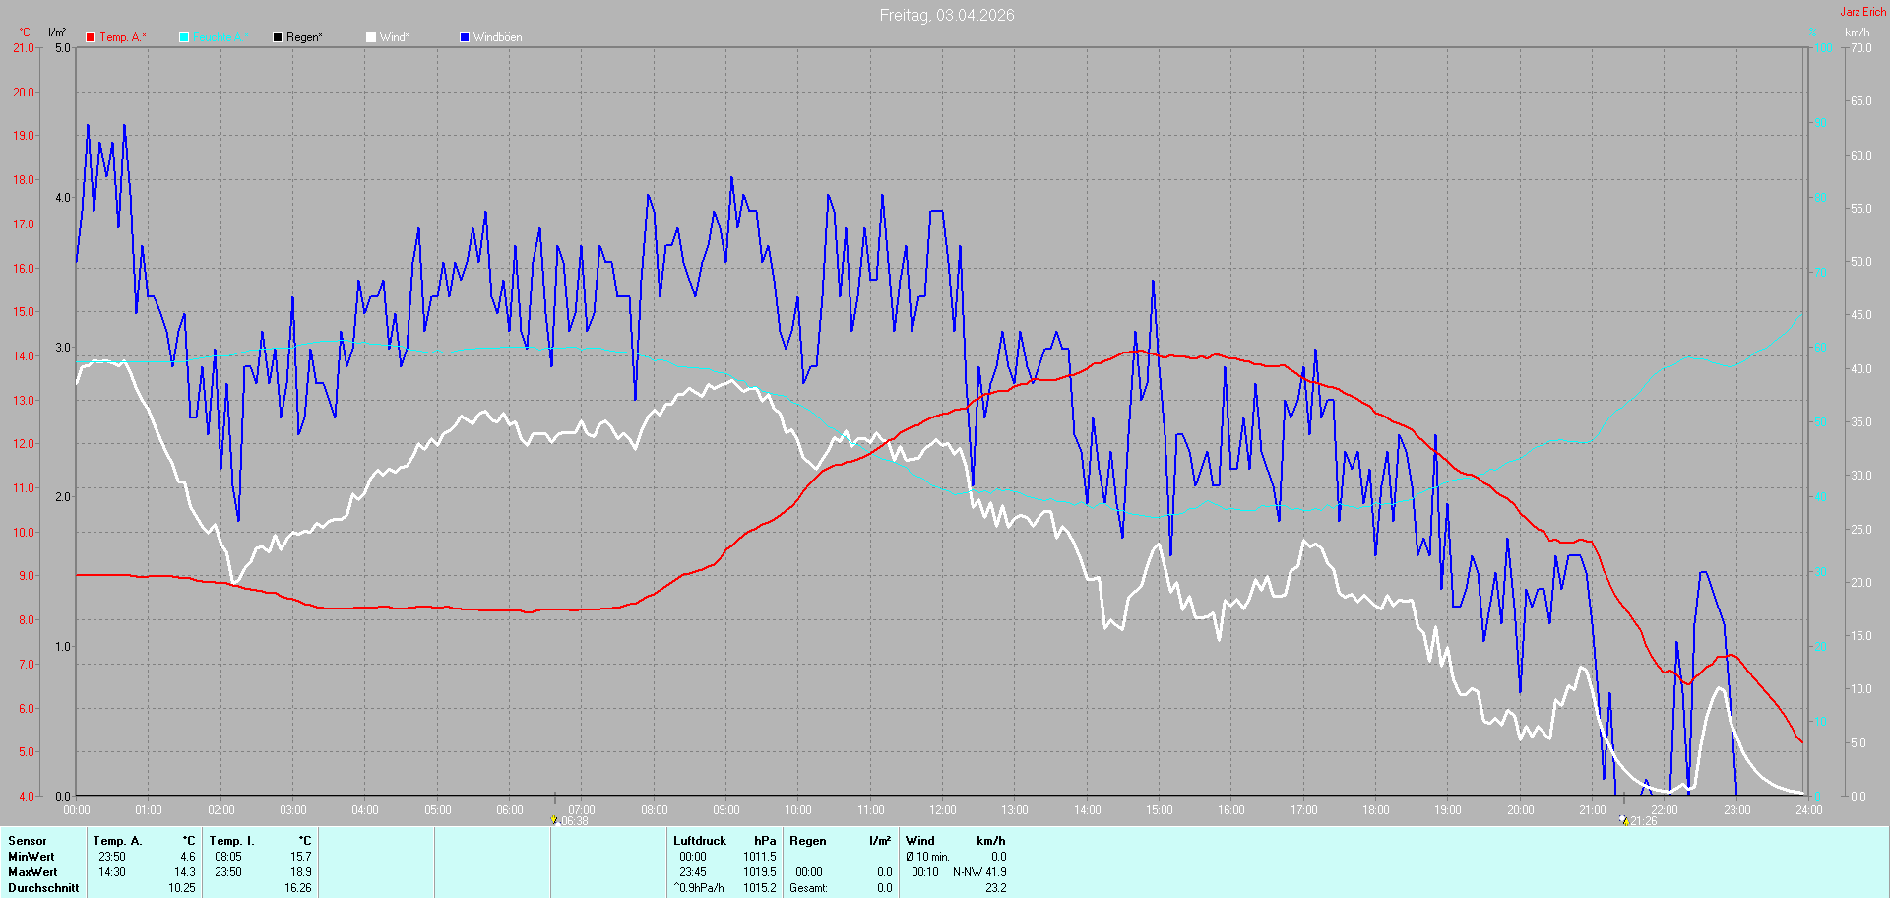Select the "Durchschnitt" row label
The width and height of the screenshot is (1890, 898).
[x=43, y=888]
